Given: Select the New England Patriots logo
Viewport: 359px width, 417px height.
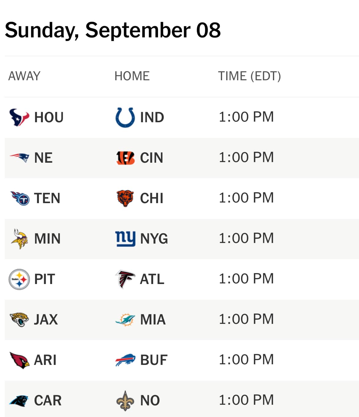Looking at the screenshot, I should pyautogui.click(x=19, y=158).
